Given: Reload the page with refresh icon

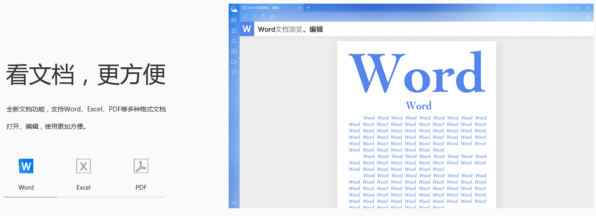Looking at the screenshot, I should coord(263,16).
